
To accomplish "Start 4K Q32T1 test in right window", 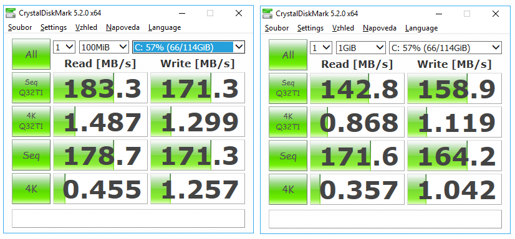I will point(288,121).
